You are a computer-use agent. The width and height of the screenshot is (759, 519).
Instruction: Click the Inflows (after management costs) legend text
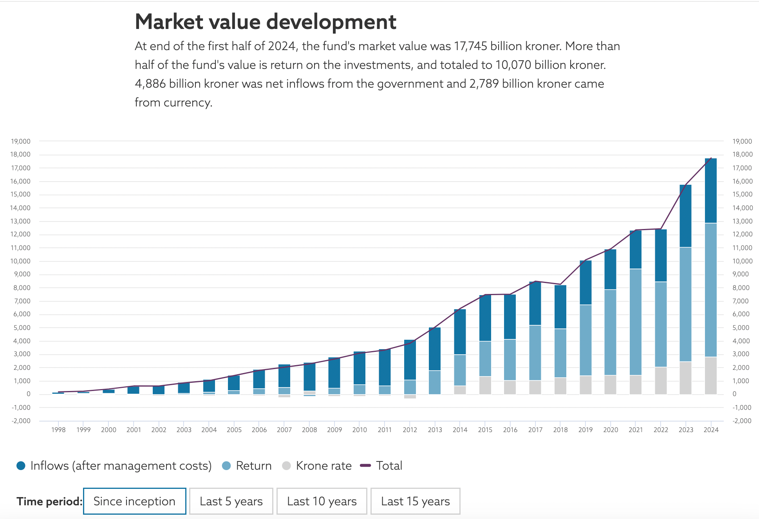(121, 465)
